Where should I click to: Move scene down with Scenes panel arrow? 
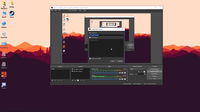point(61,80)
